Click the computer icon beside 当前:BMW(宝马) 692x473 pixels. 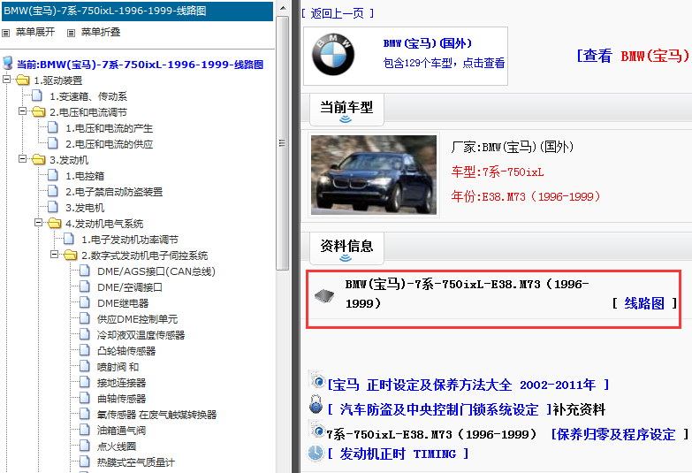tap(7, 63)
